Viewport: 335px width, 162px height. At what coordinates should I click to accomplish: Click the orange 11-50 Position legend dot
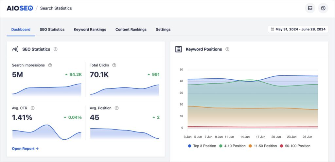(x=250, y=146)
